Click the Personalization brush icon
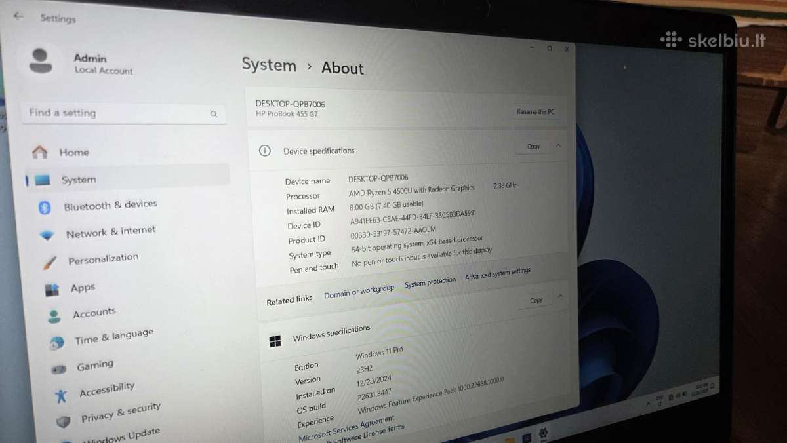The height and width of the screenshot is (443, 787). click(x=50, y=263)
